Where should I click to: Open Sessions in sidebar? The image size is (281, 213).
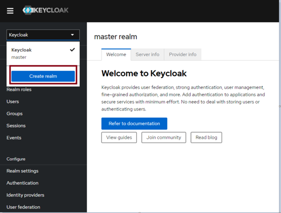[16, 126]
